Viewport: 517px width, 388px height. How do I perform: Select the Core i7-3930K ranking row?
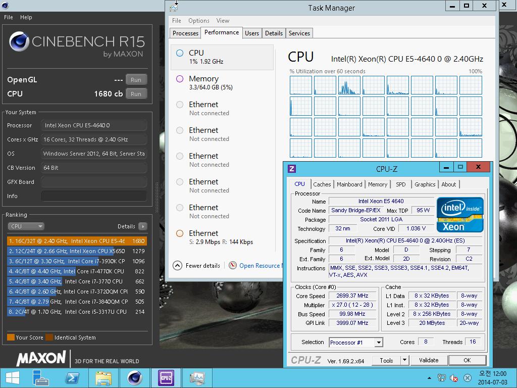click(x=77, y=261)
